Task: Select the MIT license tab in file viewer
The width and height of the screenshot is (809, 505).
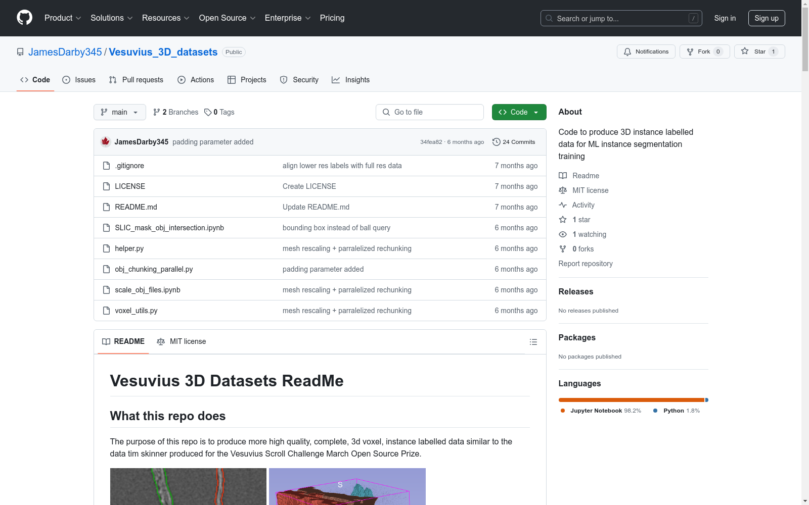Action: pos(182,341)
